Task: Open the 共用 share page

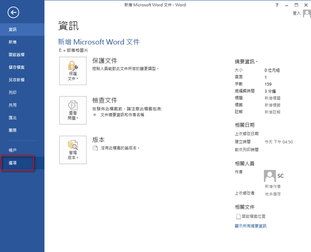Action: (22, 105)
